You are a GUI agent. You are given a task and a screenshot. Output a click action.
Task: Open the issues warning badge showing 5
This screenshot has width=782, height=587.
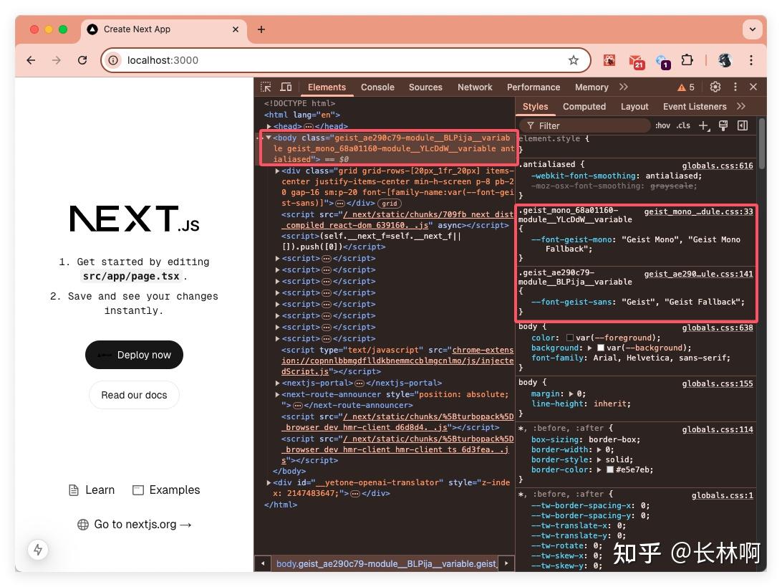point(685,87)
